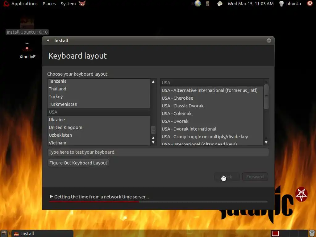Open the ubuntu user menu
Screen dimensions: 316x237
(293, 4)
